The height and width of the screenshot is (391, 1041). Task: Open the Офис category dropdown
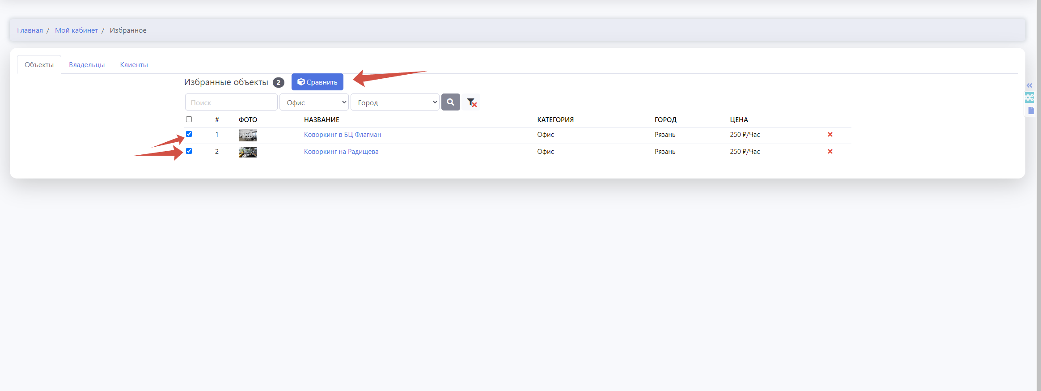tap(314, 102)
